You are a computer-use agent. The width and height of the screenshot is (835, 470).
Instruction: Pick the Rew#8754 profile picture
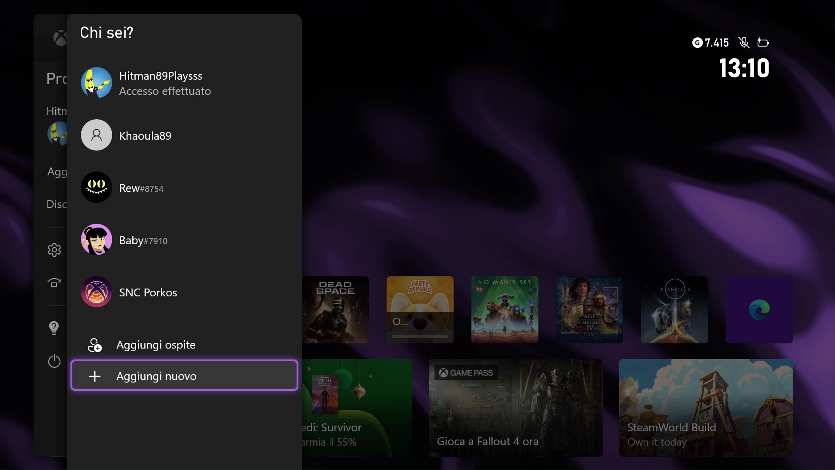coord(96,187)
